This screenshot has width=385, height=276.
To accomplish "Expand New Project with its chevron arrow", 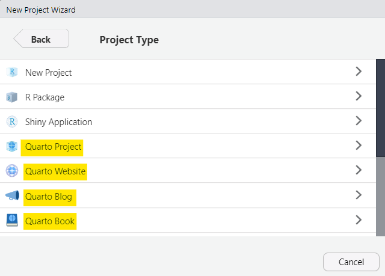I will click(359, 72).
